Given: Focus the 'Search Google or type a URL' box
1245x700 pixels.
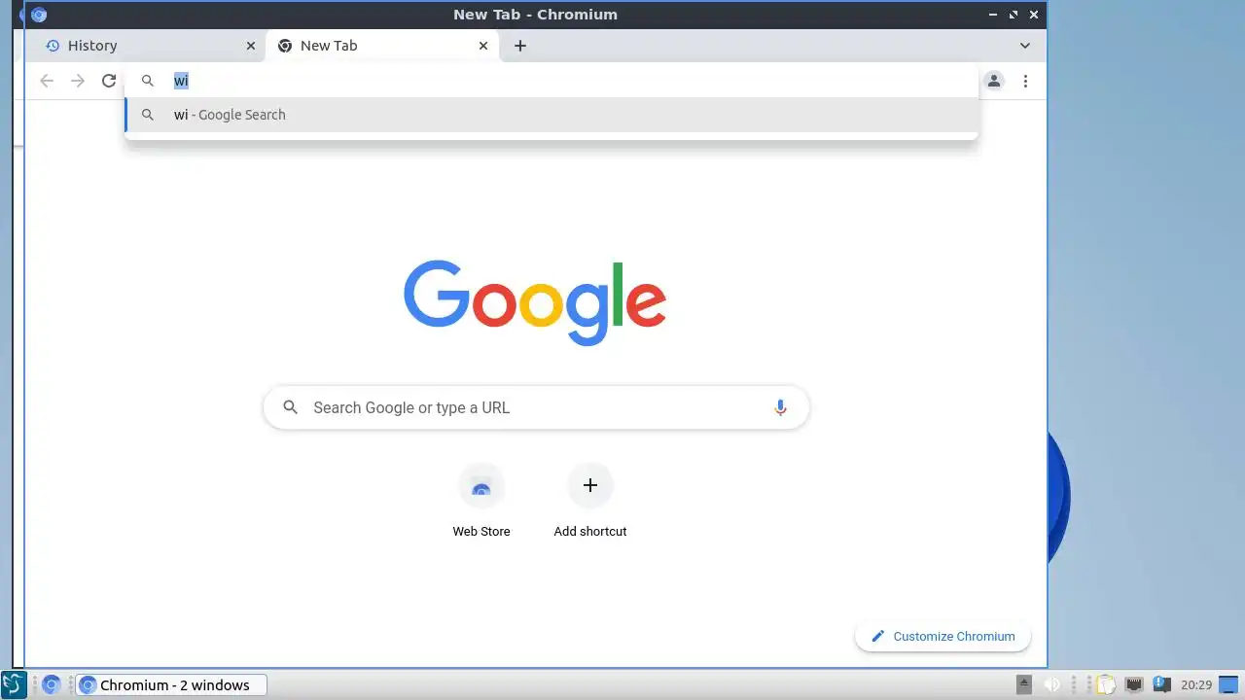Looking at the screenshot, I should pos(537,407).
